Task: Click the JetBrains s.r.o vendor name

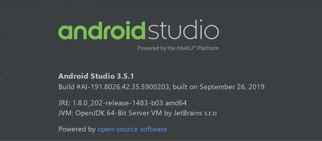Action: pyautogui.click(x=195, y=113)
